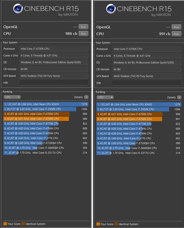This screenshot has width=184, height=228.
Task: Select the i7-3930K entry in right ranking
Action: (x=139, y=109)
